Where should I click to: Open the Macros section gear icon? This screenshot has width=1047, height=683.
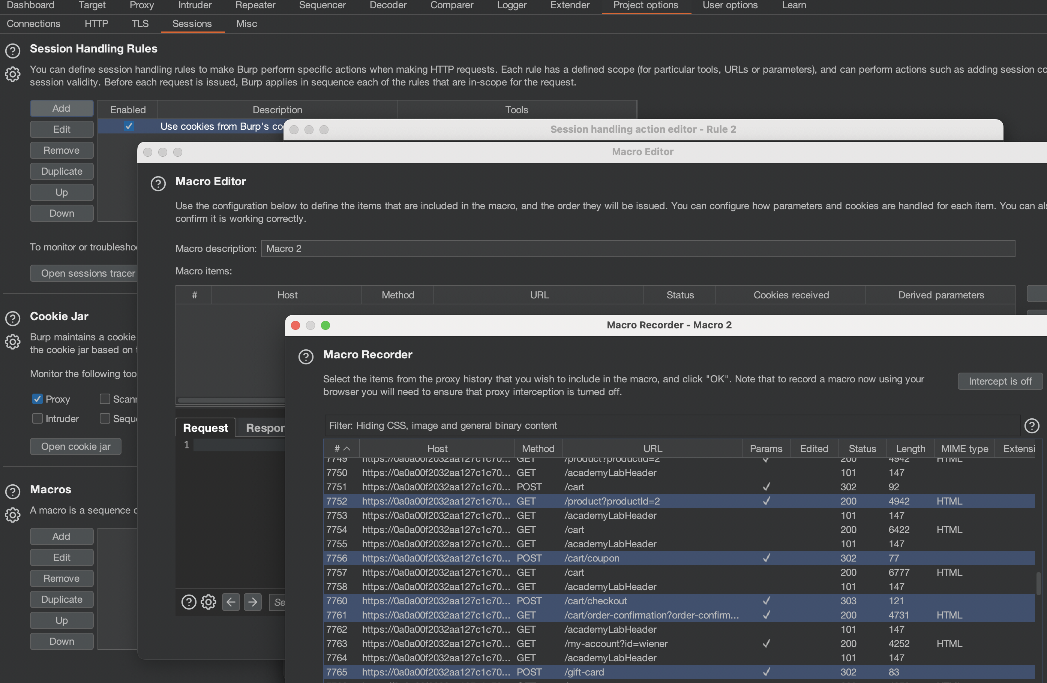pyautogui.click(x=12, y=515)
